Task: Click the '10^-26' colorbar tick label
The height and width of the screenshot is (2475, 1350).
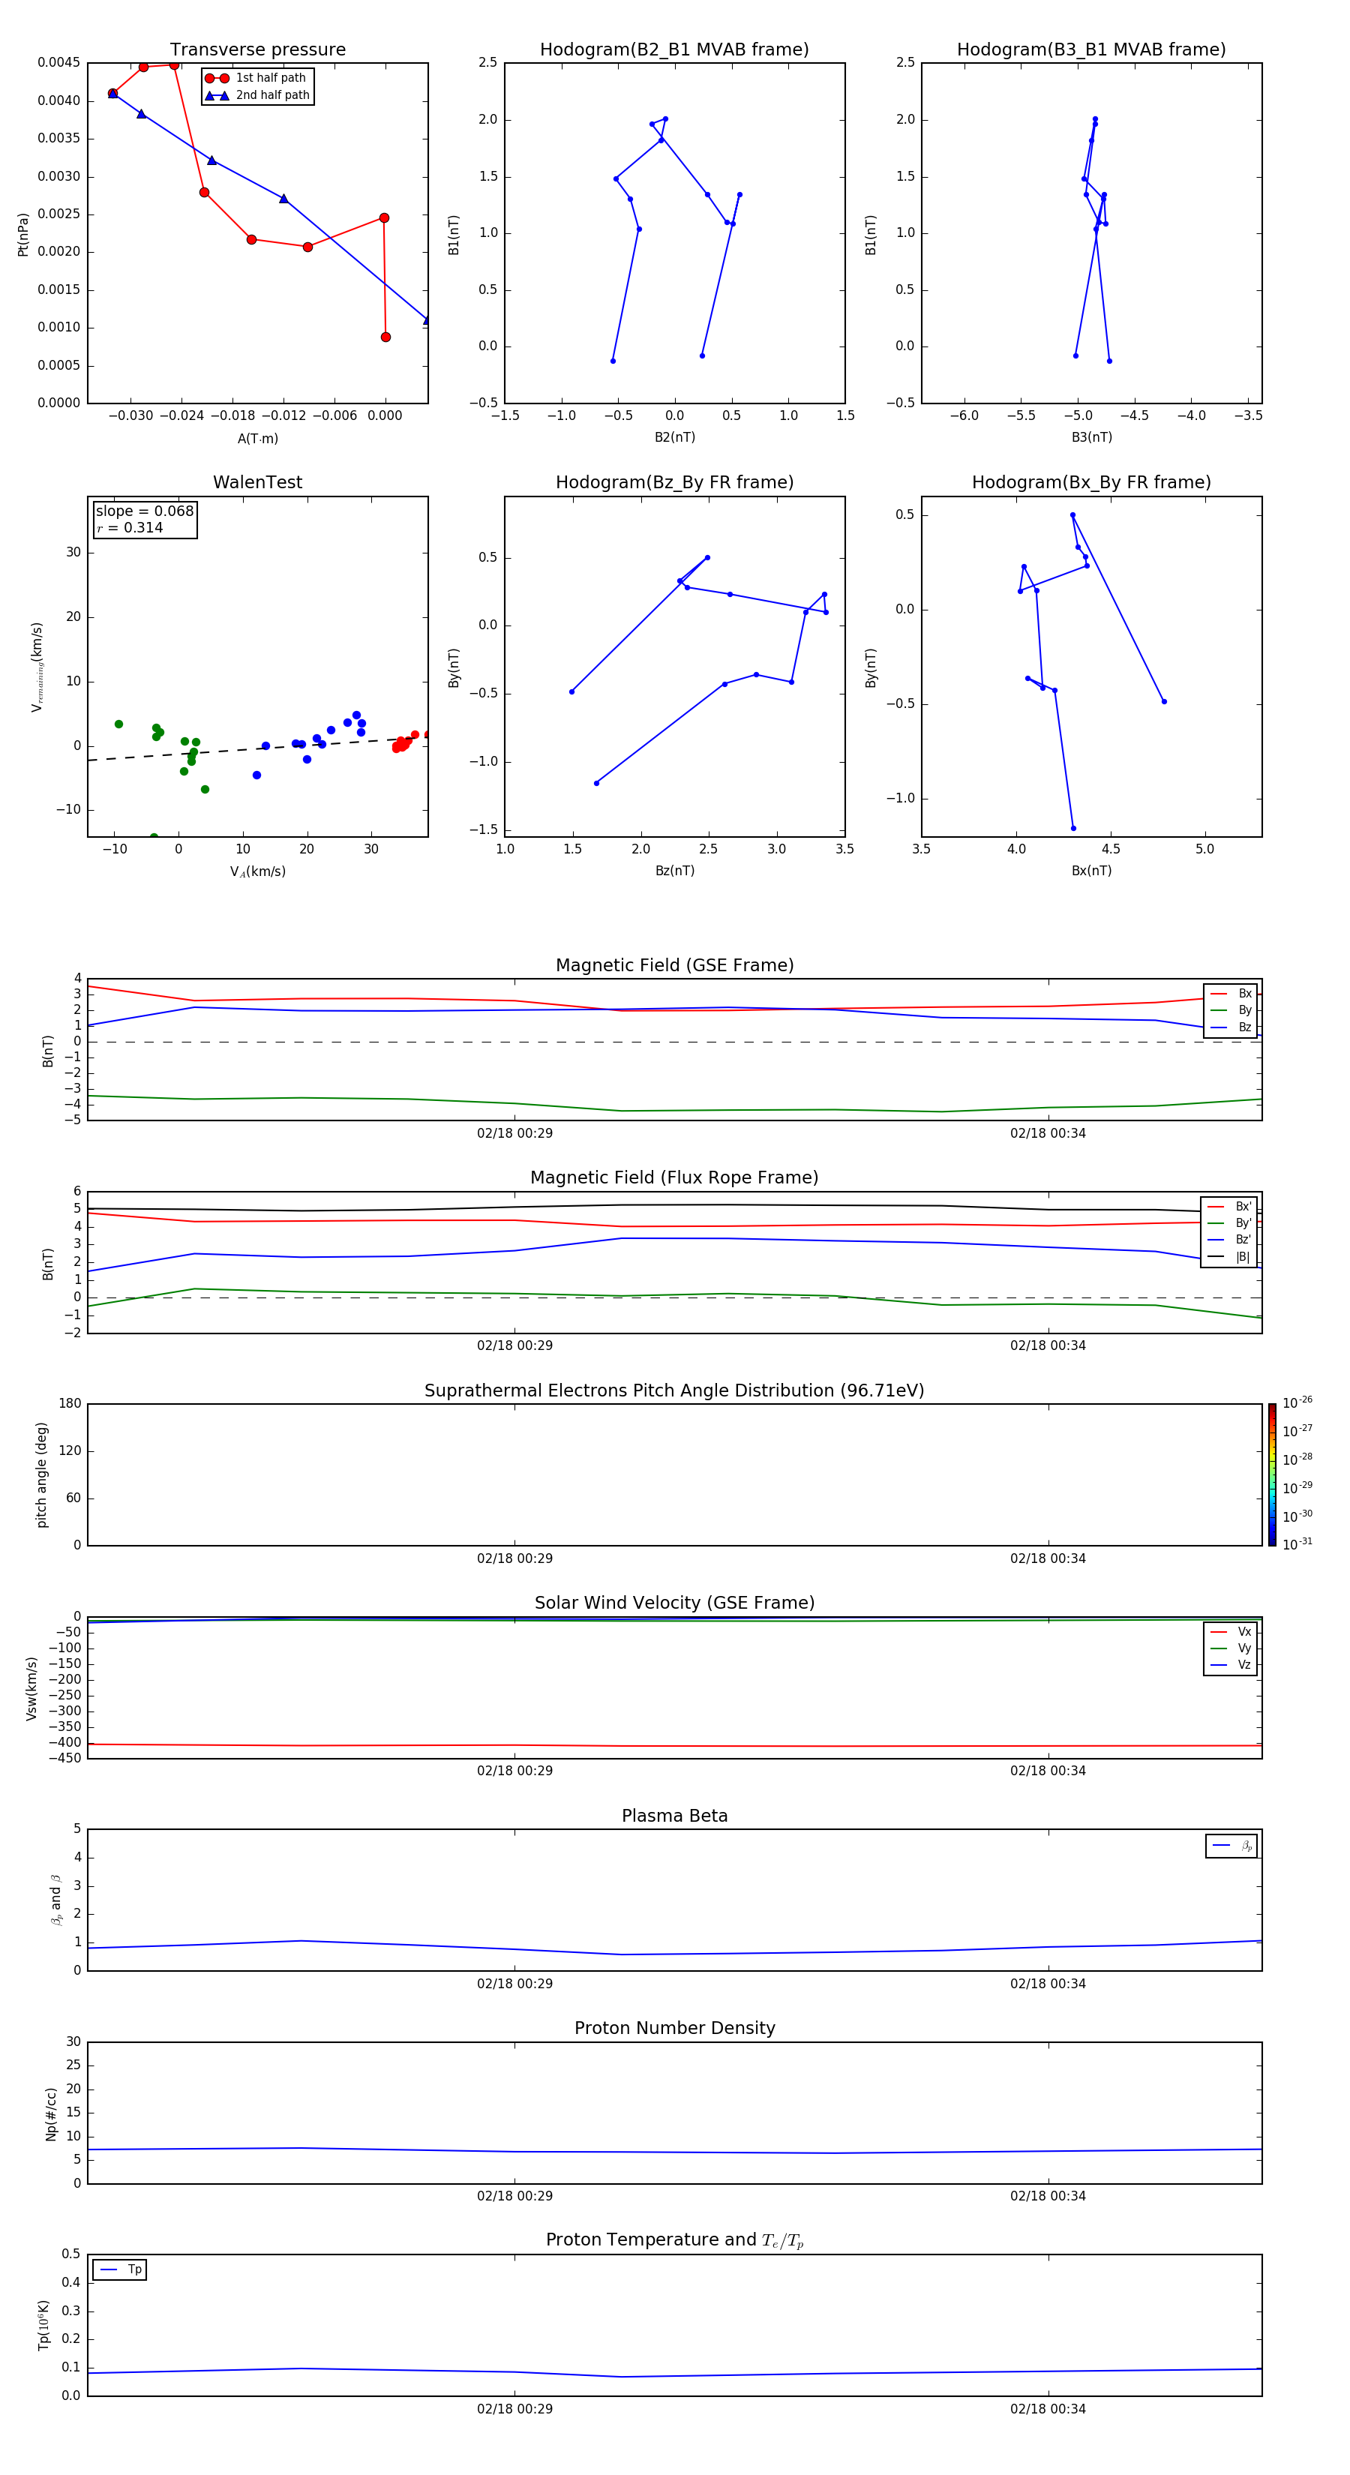Action: tap(1297, 1402)
